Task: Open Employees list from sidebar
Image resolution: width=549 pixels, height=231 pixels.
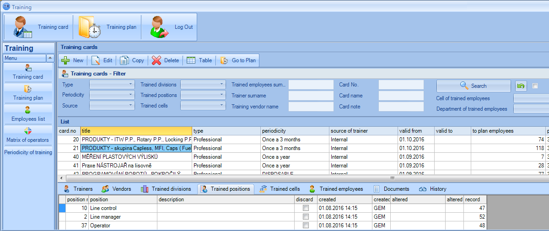Action: point(28,114)
